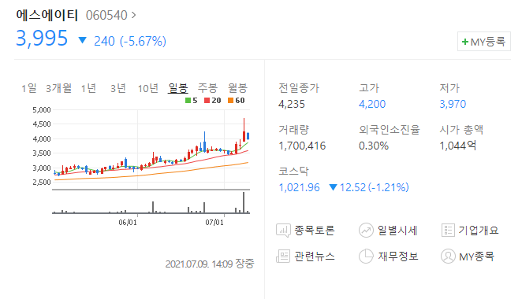Open the 관련뉴스 newspaper icon
The height and width of the screenshot is (299, 522).
click(x=283, y=257)
